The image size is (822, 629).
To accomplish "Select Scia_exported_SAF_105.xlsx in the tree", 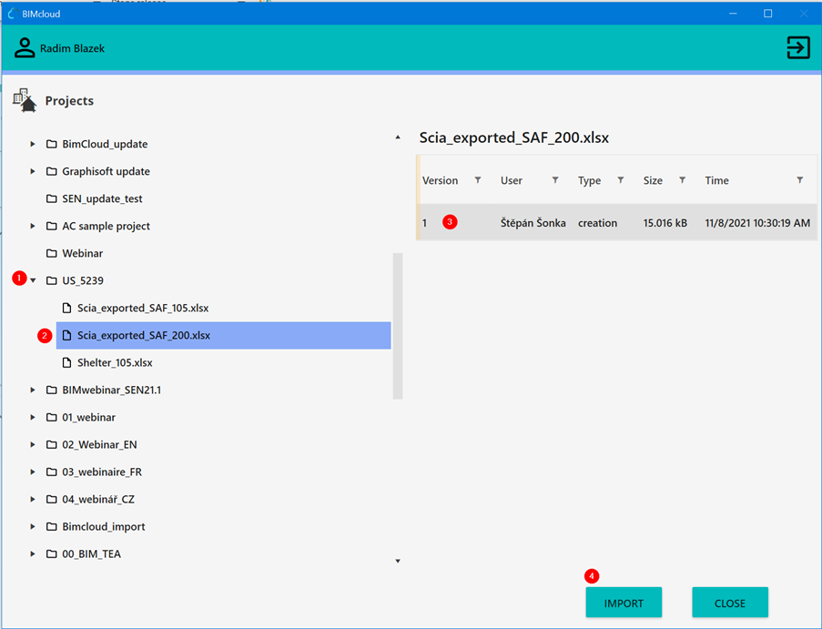I will 143,308.
